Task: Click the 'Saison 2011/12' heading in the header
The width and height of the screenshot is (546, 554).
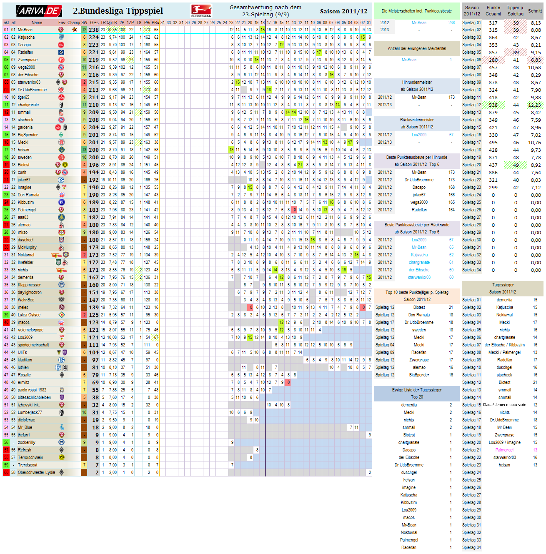Action: pyautogui.click(x=344, y=11)
